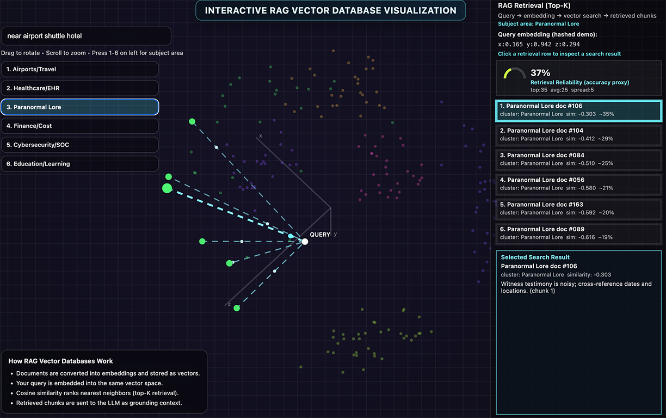Select the Airports/Travel subject area
Viewport: 666px width, 418px height.
coord(79,69)
